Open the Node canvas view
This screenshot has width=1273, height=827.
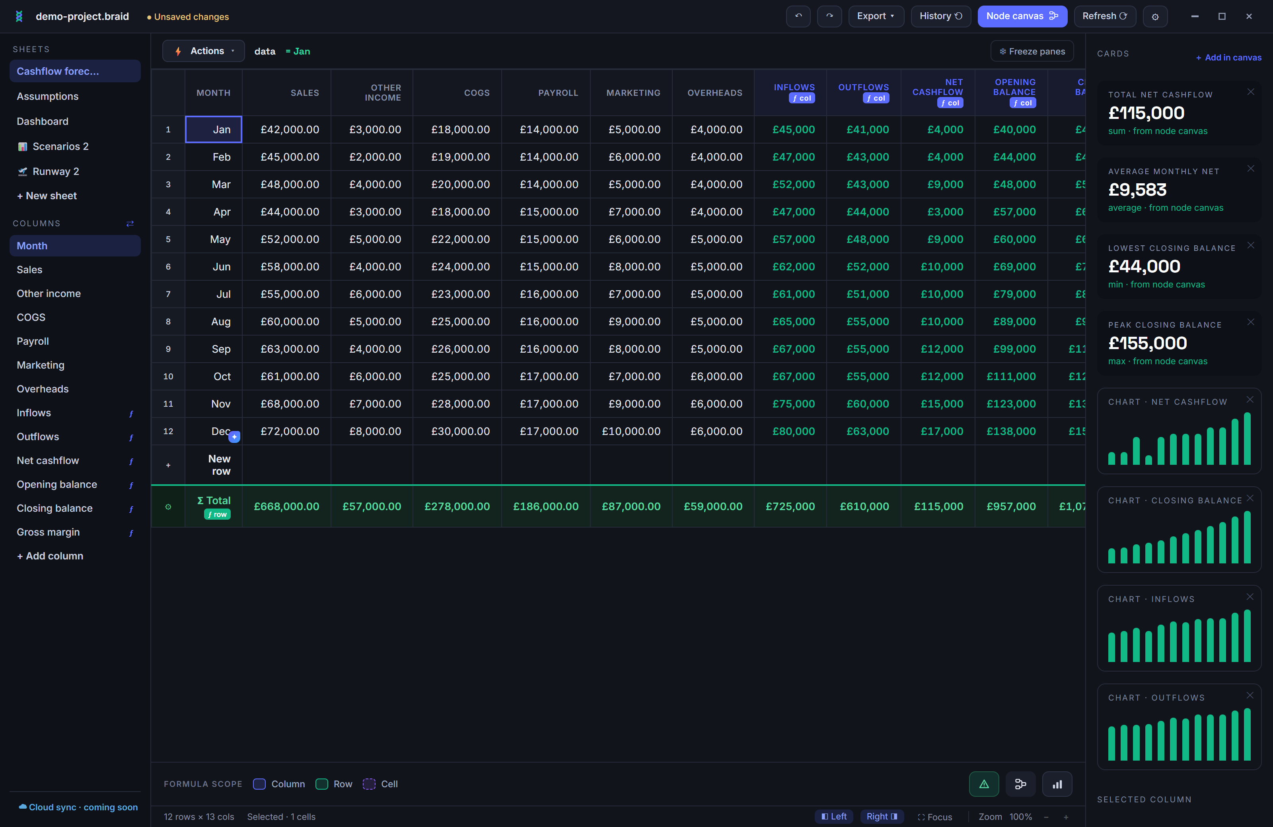click(1022, 16)
